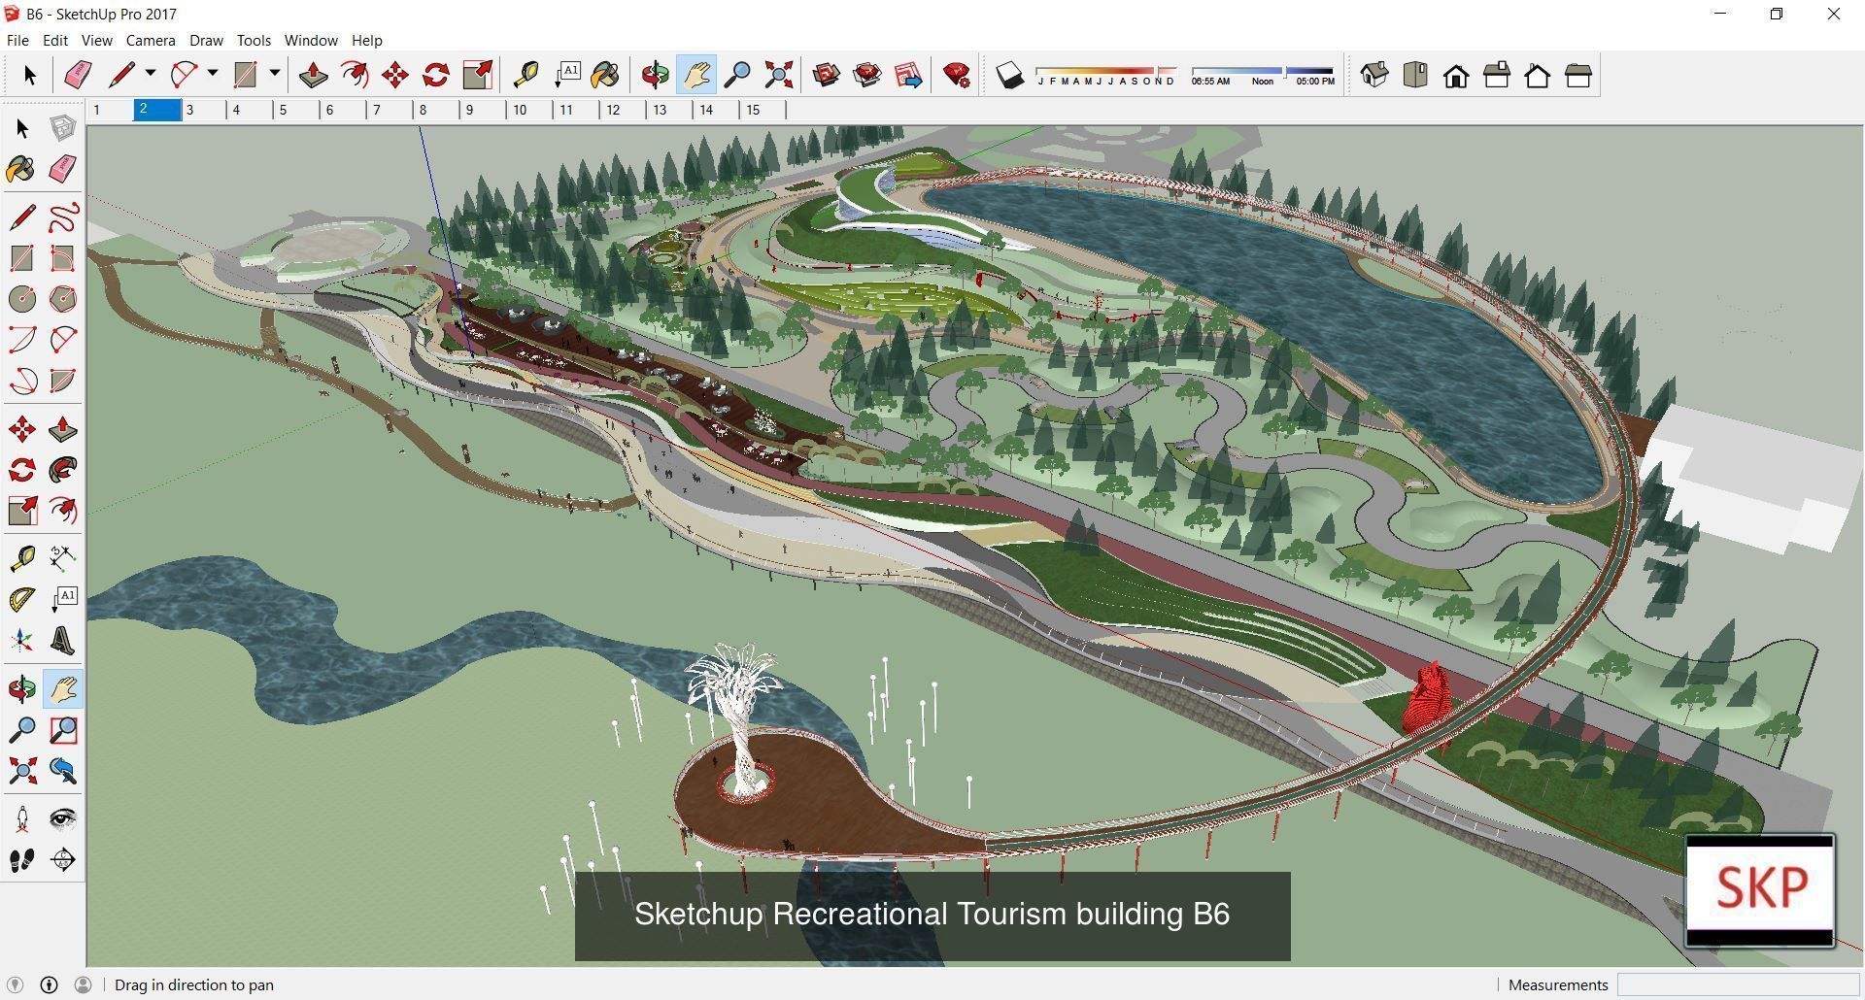Expand the Shape tool dropdown arrow
The image size is (1865, 1000).
pos(275,74)
